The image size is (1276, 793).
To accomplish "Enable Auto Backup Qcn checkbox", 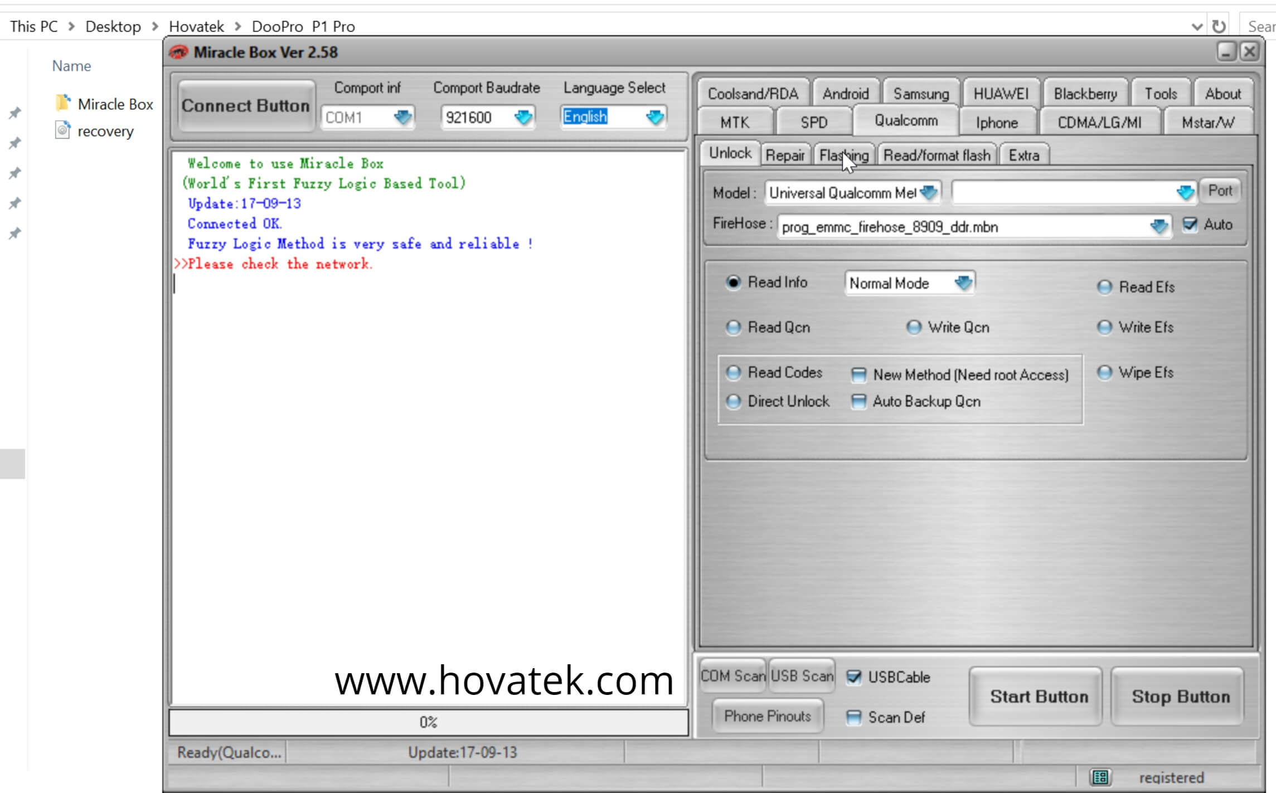I will (x=858, y=401).
